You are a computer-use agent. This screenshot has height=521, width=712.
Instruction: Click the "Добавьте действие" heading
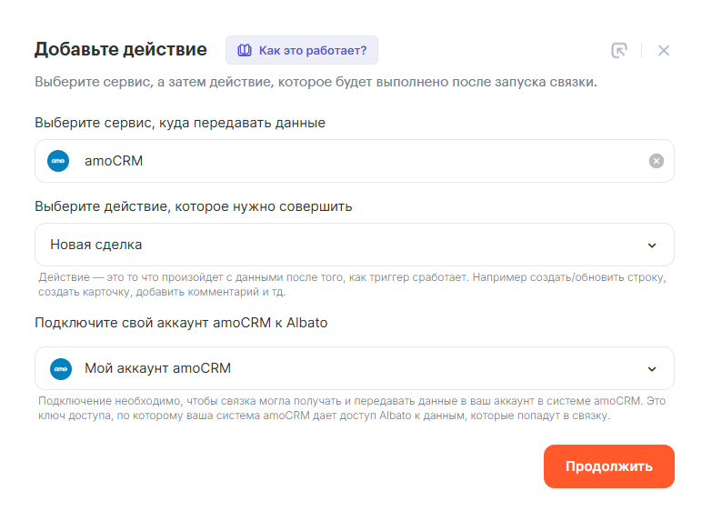tap(121, 49)
